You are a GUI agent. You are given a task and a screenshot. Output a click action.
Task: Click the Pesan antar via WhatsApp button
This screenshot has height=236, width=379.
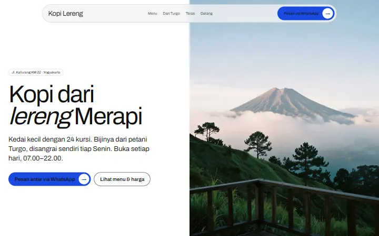coord(49,179)
